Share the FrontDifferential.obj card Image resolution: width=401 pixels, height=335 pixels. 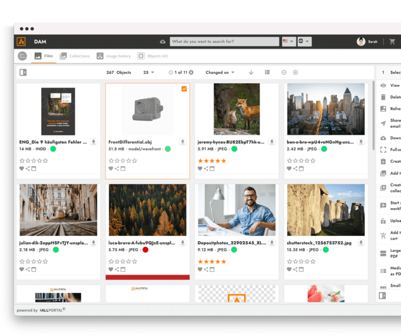(117, 169)
